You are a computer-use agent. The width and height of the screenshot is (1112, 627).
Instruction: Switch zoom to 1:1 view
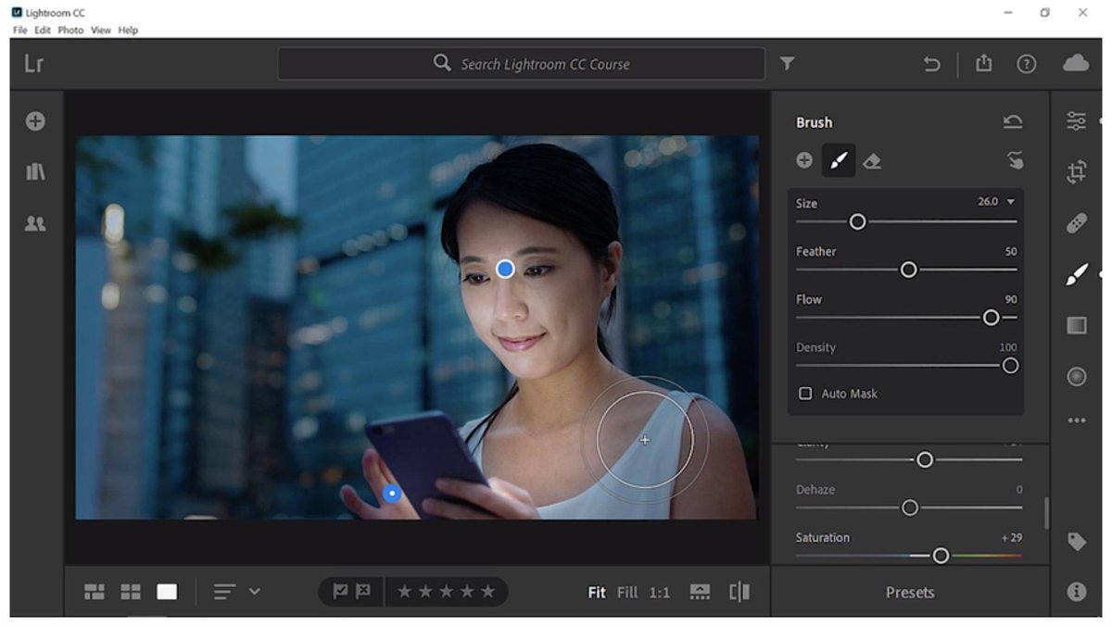662,592
